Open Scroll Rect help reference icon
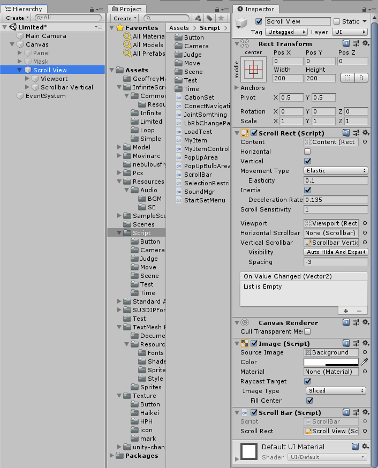Screen dimensions: 378x468 tap(346, 132)
